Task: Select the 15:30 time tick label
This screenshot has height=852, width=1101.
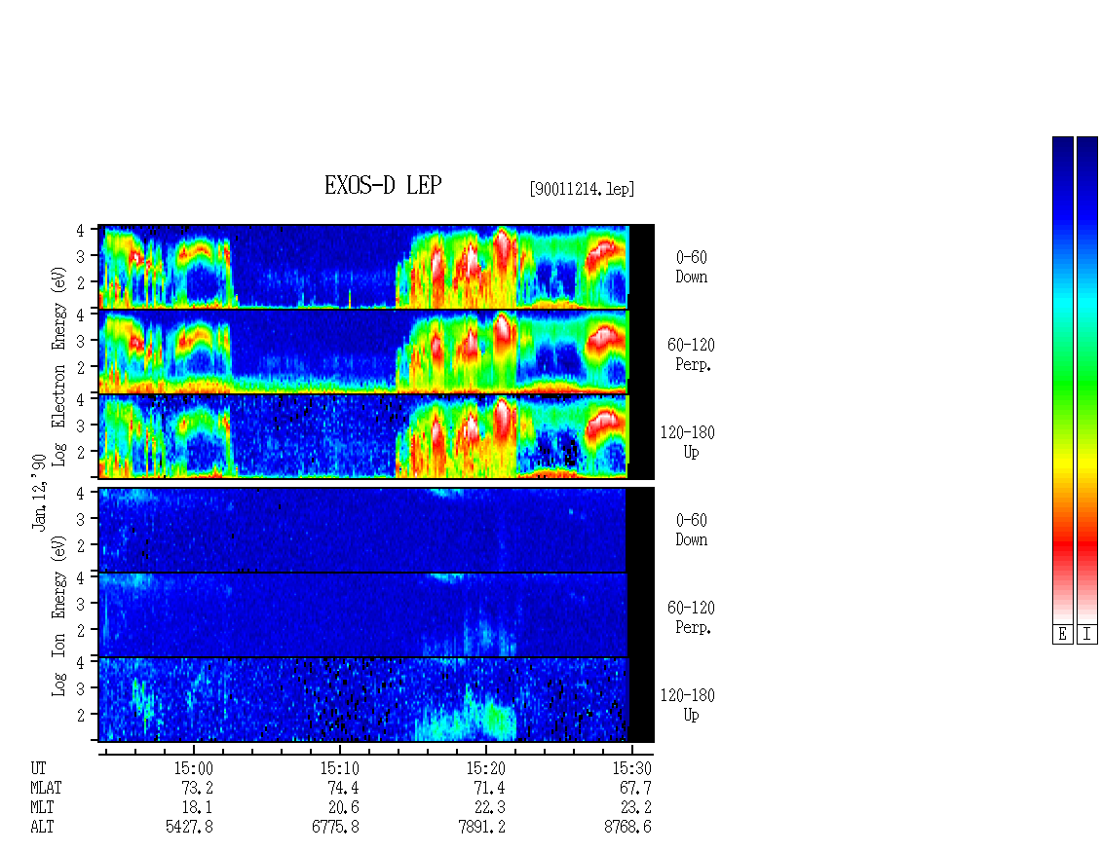Action: coord(632,768)
